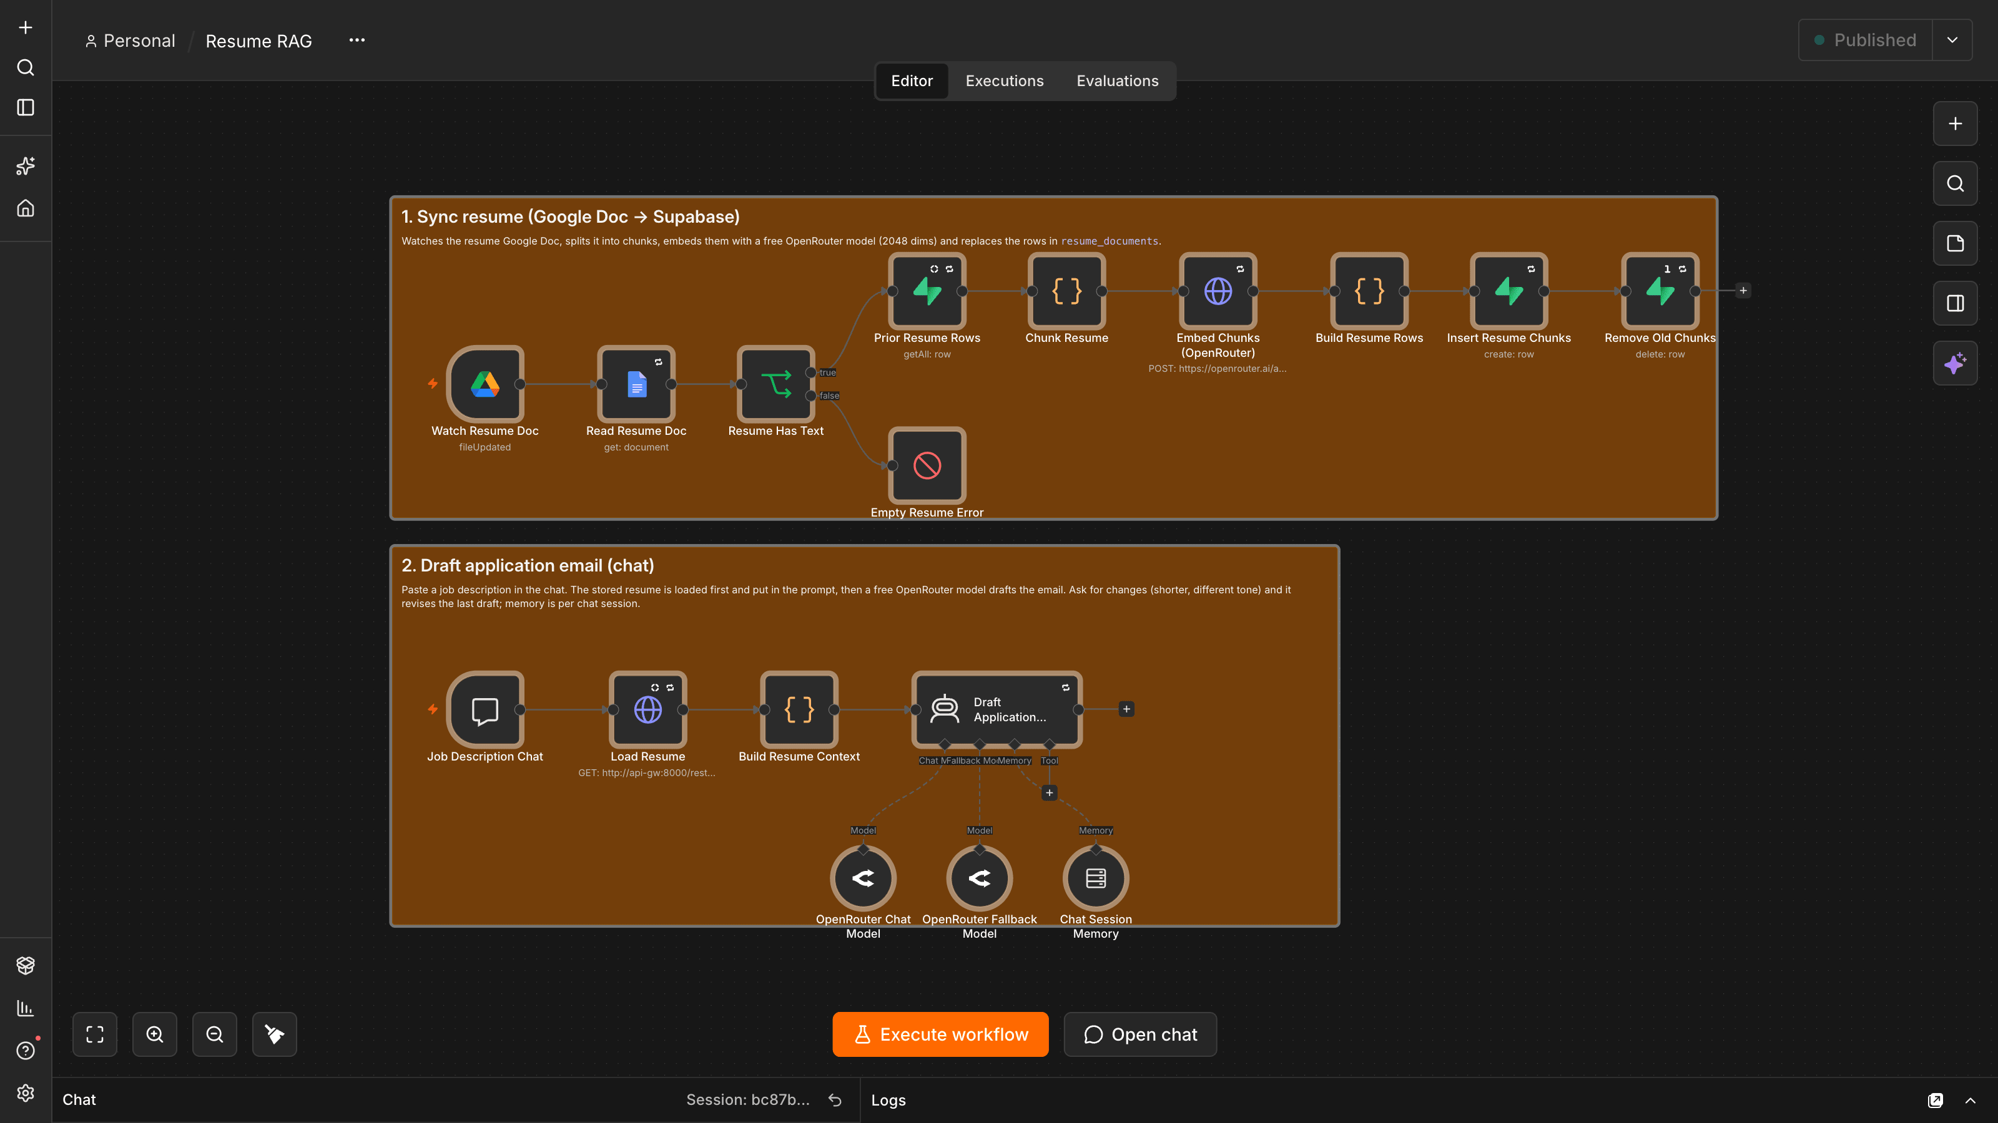Open the Build Resume Rows code node

(1369, 291)
